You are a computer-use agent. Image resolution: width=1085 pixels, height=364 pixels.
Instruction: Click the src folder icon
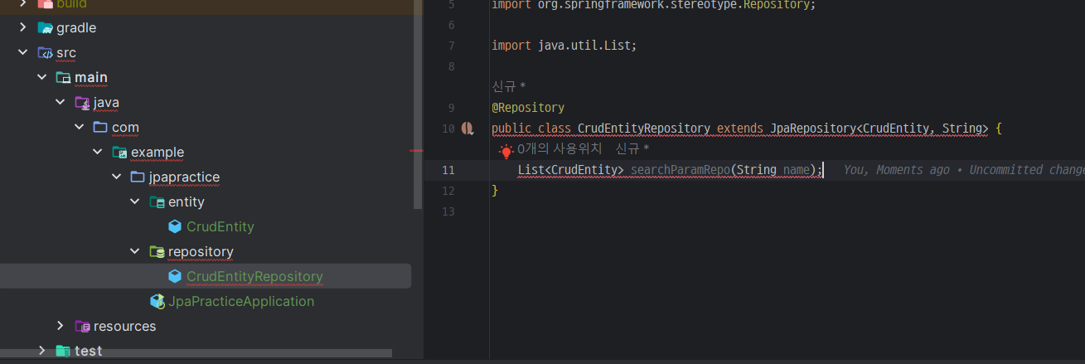(x=45, y=52)
